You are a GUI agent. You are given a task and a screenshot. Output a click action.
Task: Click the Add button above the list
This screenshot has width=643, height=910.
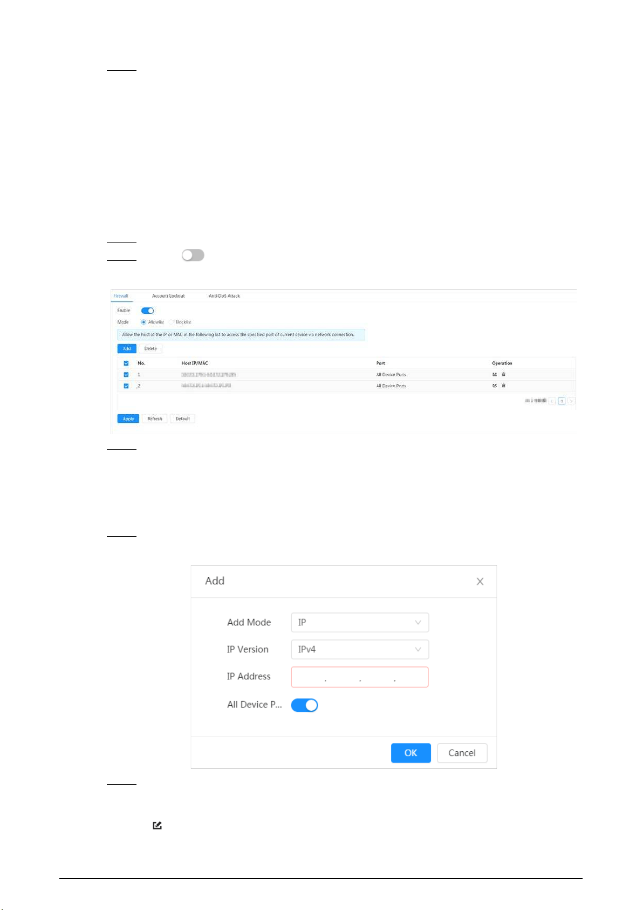click(127, 348)
